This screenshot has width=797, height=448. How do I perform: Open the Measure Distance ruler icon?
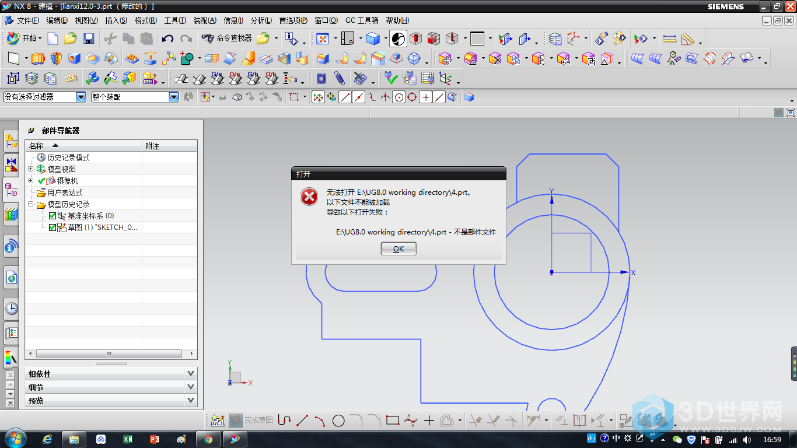670,38
